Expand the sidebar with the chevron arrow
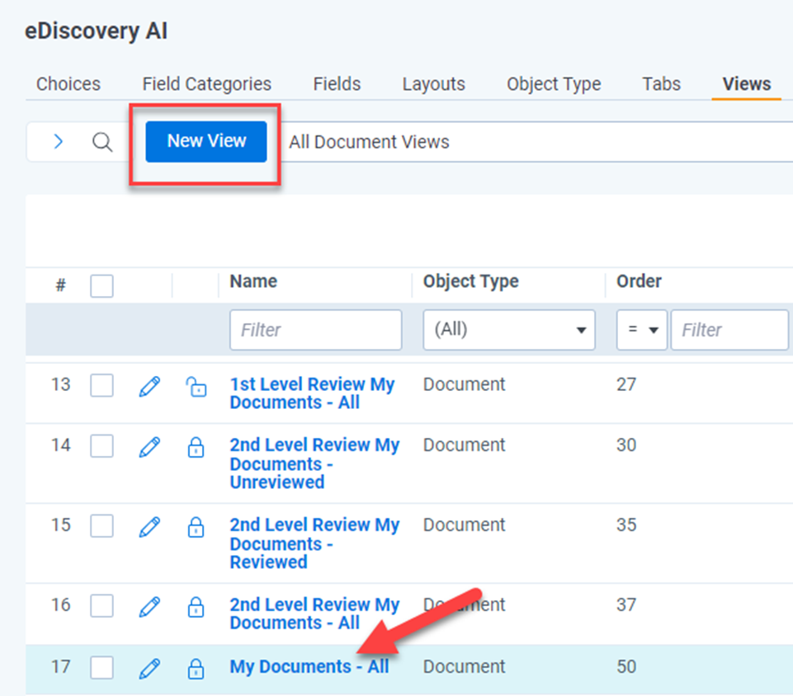This screenshot has width=793, height=696. pos(58,142)
